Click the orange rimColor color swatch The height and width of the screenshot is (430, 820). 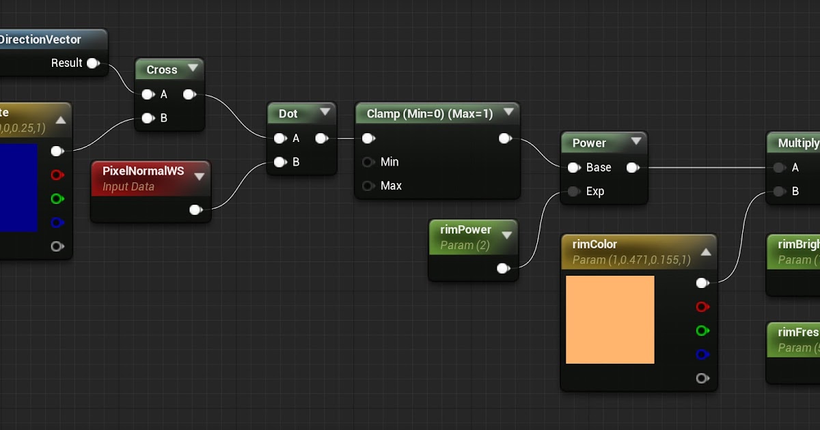pyautogui.click(x=610, y=319)
